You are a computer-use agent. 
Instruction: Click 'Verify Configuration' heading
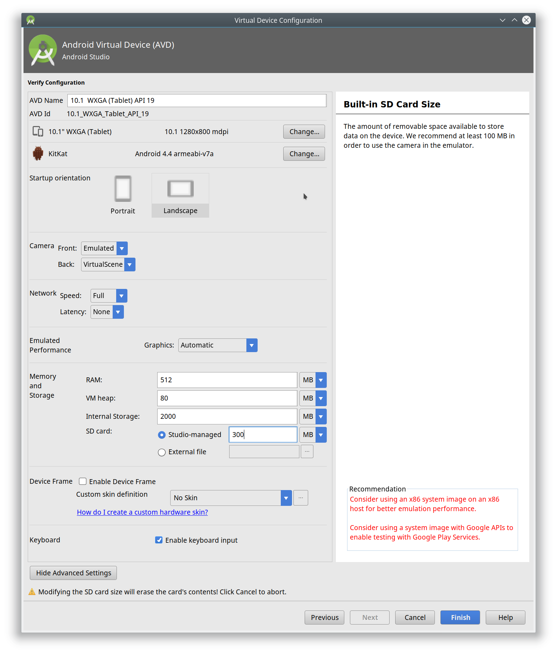(56, 82)
